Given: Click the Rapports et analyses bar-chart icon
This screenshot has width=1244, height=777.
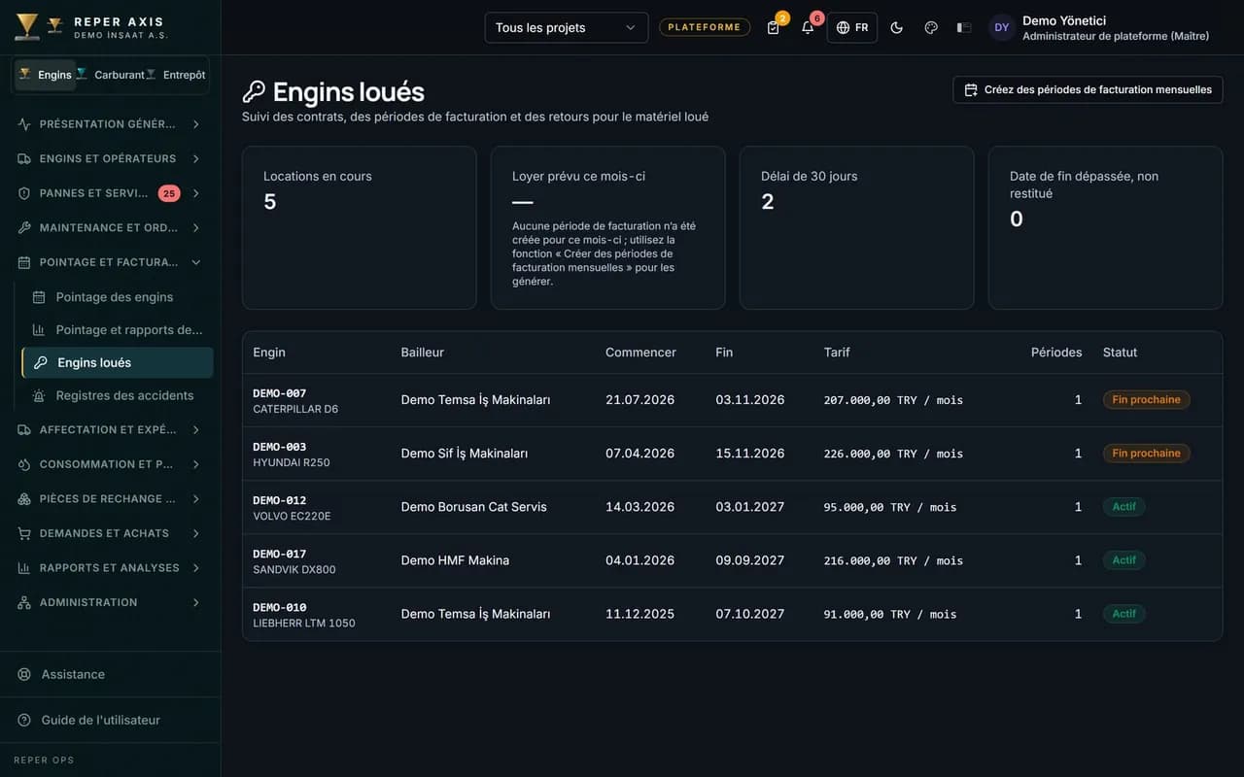Looking at the screenshot, I should [x=24, y=567].
